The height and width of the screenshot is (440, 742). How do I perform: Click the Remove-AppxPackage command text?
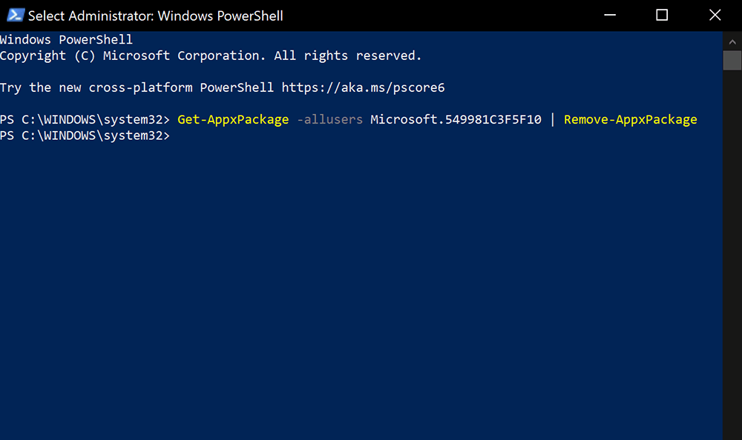tap(630, 119)
